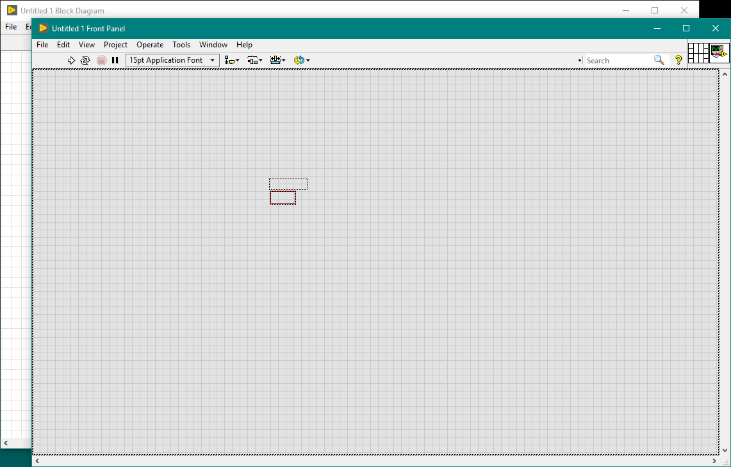Image resolution: width=731 pixels, height=467 pixels.
Task: Open the Project menu
Action: click(115, 45)
